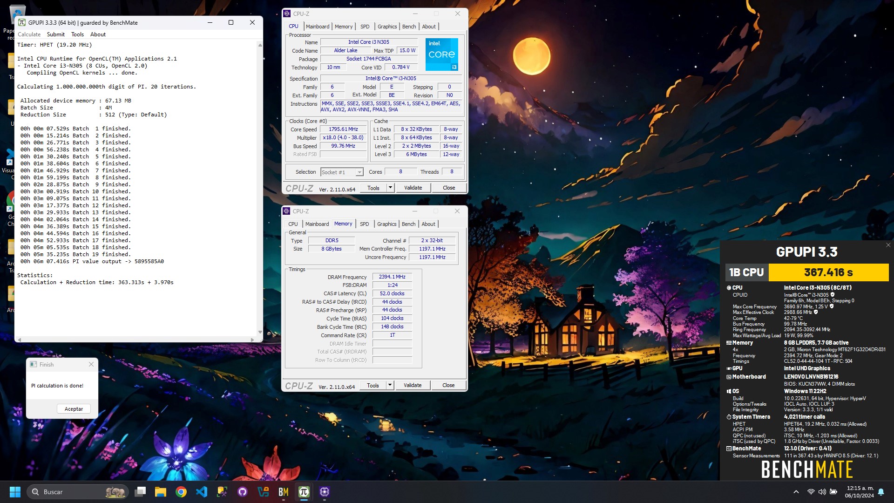894x503 pixels.
Task: Open the Socket #1 selection dropdown
Action: pyautogui.click(x=342, y=172)
